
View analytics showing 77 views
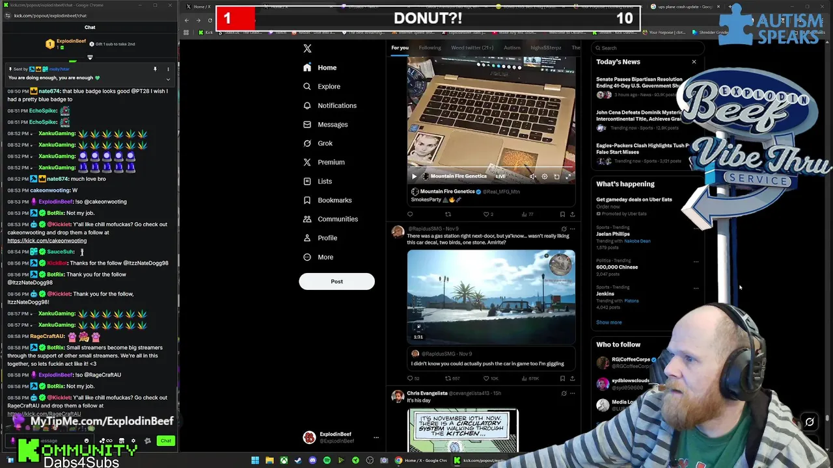pyautogui.click(x=527, y=214)
